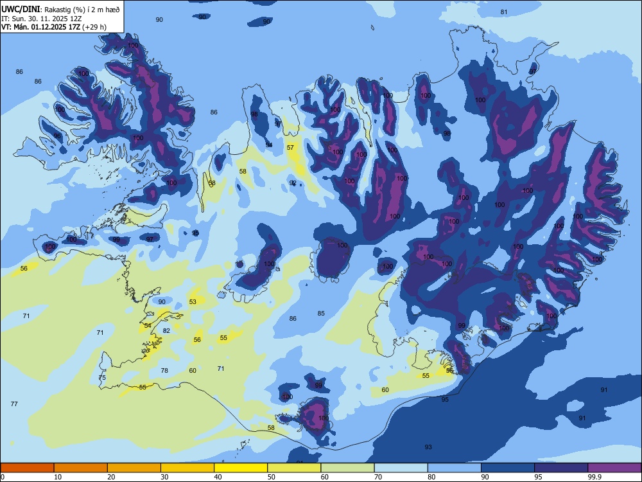Image resolution: width=642 pixels, height=482 pixels.
Task: Select the dark blue 90–95 legend segment
Action: tap(508, 468)
